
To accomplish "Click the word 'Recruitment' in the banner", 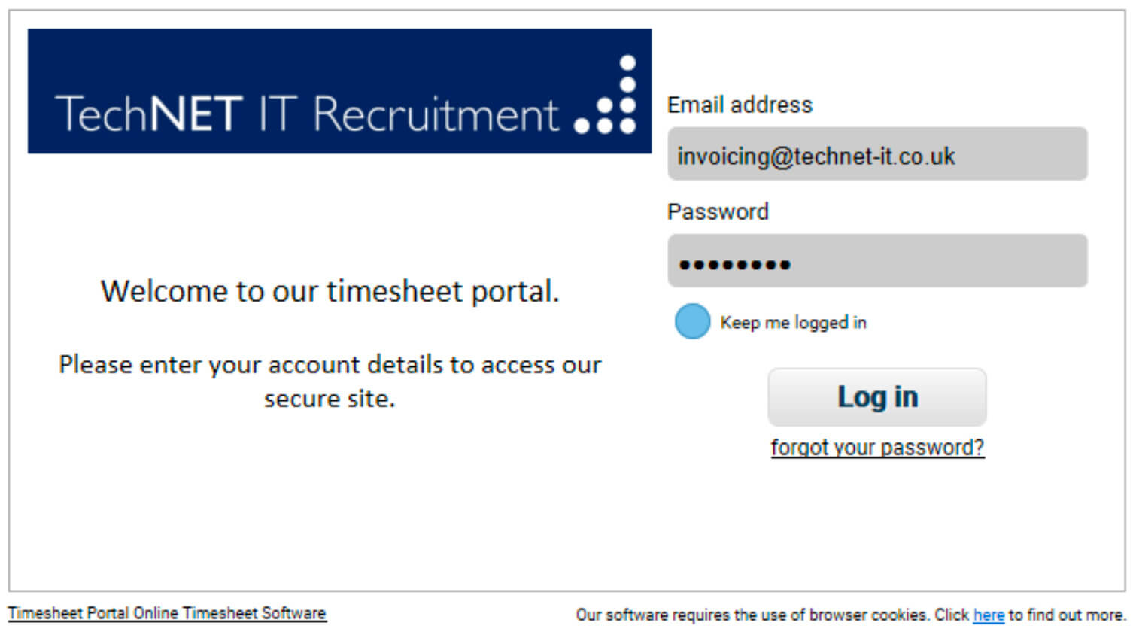I will (x=436, y=114).
